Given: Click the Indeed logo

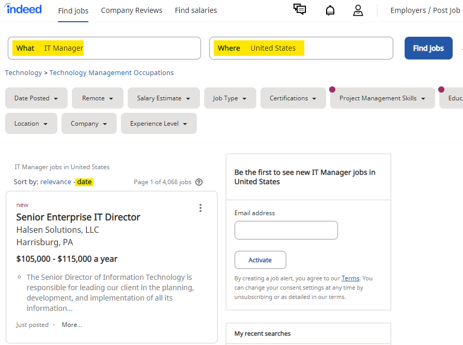Looking at the screenshot, I should coord(24,9).
